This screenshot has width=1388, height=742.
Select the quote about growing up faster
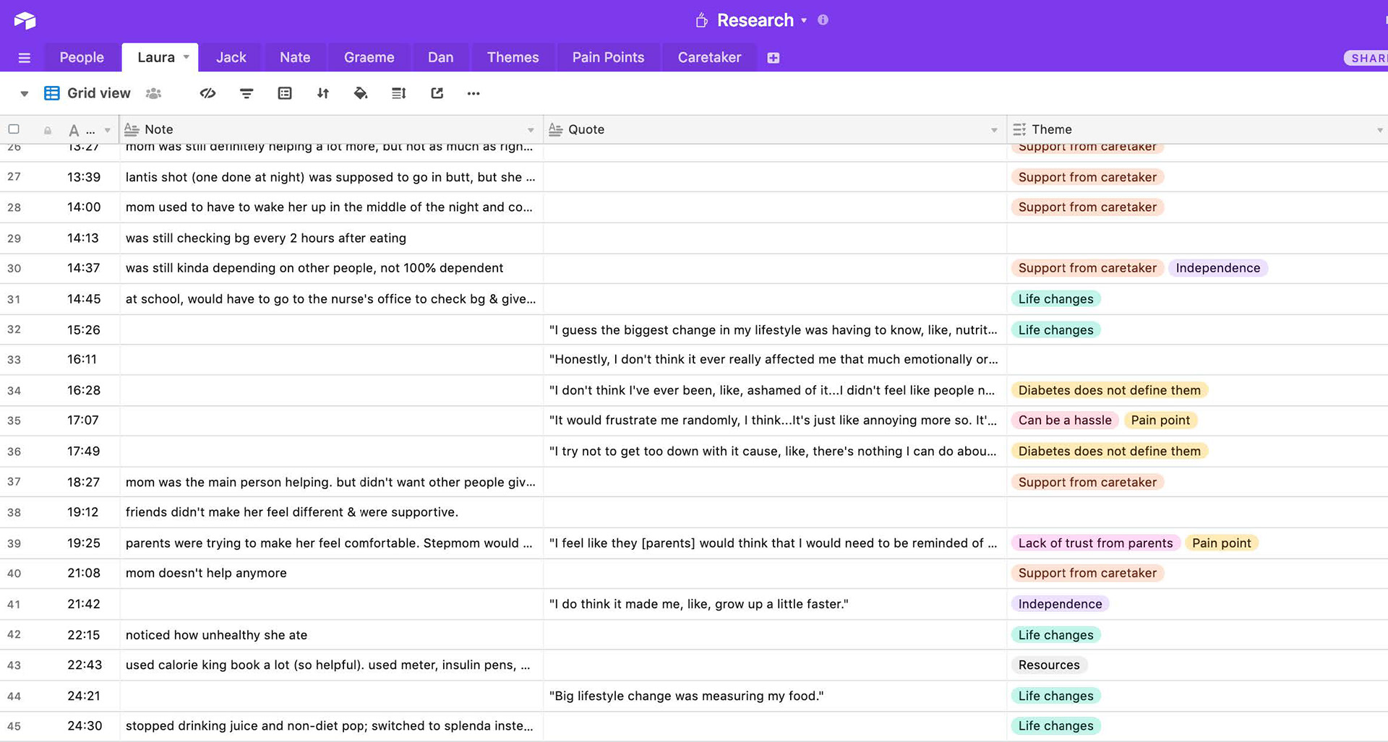(x=775, y=604)
